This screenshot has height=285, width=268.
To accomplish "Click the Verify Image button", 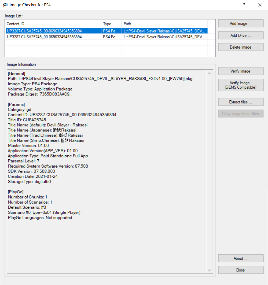I will [241, 71].
